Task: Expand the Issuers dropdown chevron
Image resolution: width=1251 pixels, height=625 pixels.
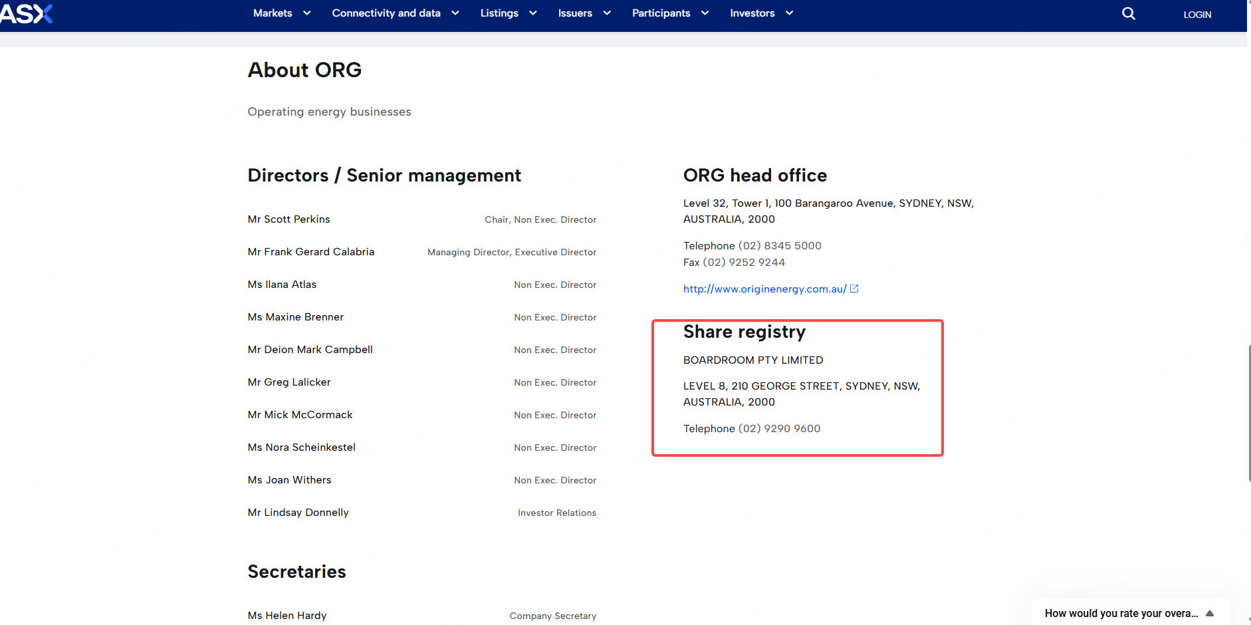Action: [606, 13]
